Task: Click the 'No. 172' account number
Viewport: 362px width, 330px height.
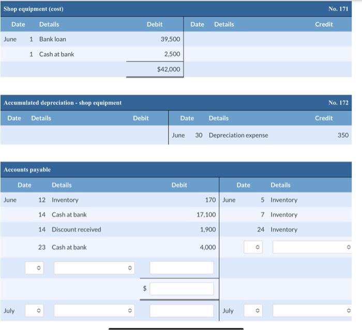Action: 338,103
